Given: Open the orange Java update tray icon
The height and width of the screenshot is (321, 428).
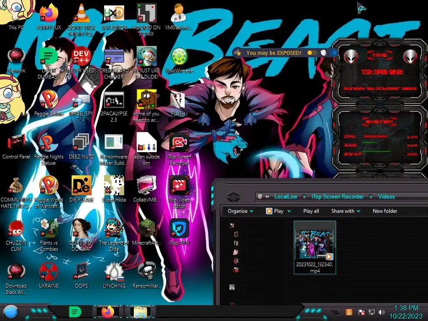Looking at the screenshot, I should point(349,312).
